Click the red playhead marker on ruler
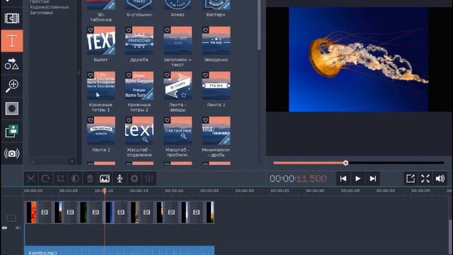Screen dimensions: 453x255 (105, 191)
